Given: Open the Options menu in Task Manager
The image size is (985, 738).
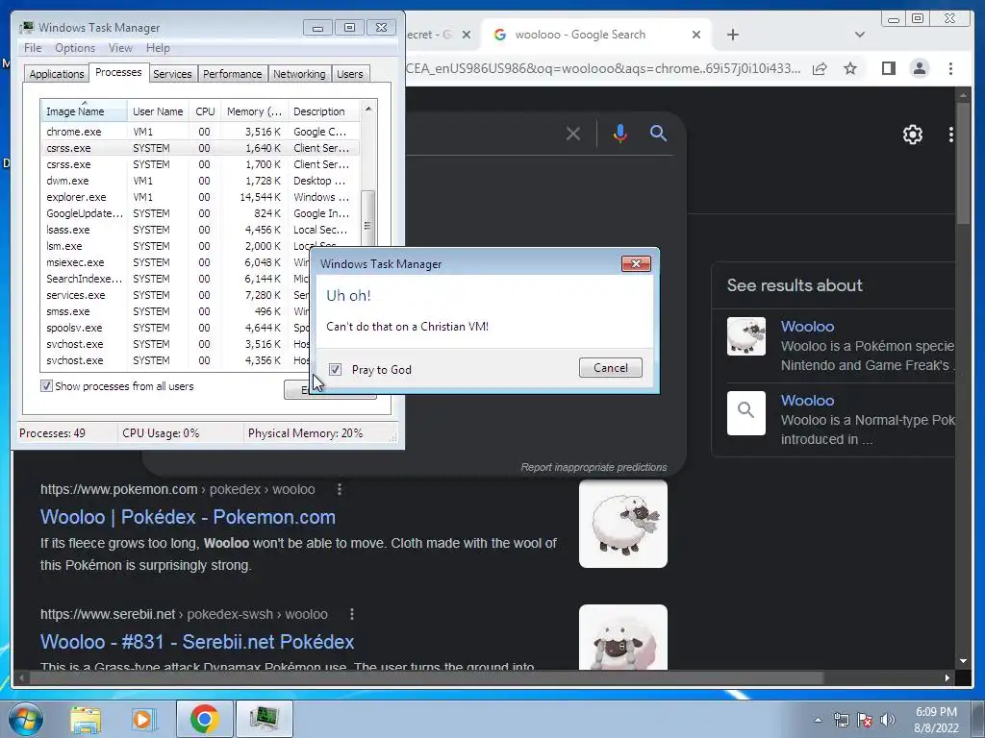Looking at the screenshot, I should pyautogui.click(x=75, y=48).
